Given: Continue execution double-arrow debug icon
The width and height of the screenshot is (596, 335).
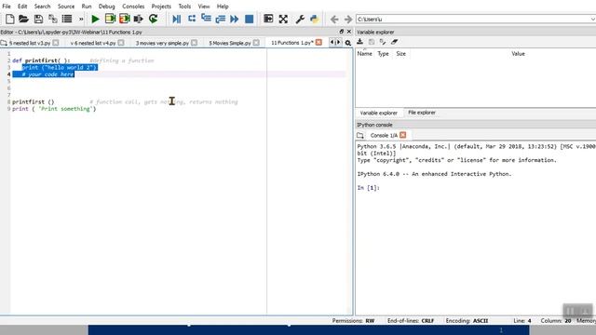Looking at the screenshot, I should pos(235,19).
